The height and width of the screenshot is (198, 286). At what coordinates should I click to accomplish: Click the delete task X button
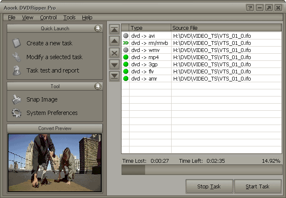(114, 53)
